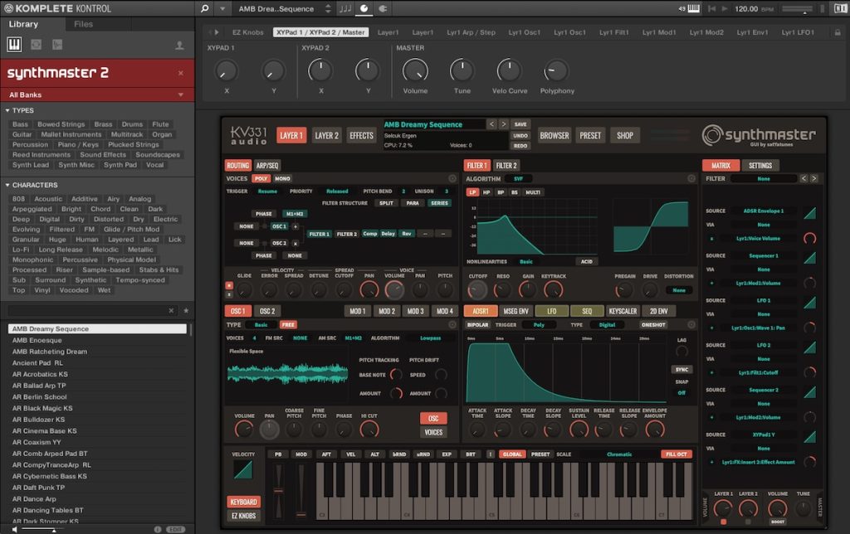
Task: Switch to the Files tab
Action: [x=83, y=24]
